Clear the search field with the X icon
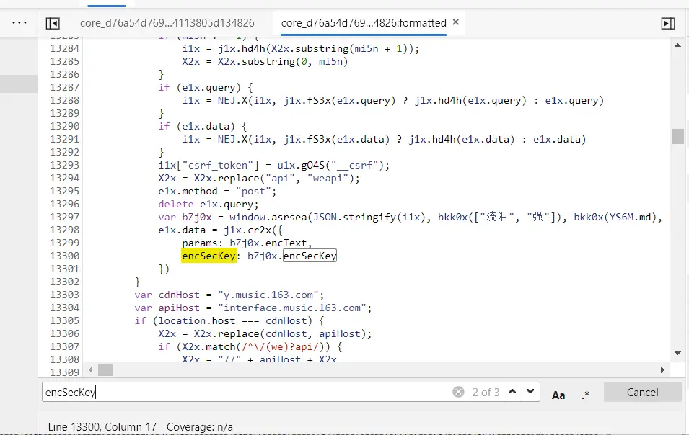The width and height of the screenshot is (689, 435). pyautogui.click(x=458, y=392)
